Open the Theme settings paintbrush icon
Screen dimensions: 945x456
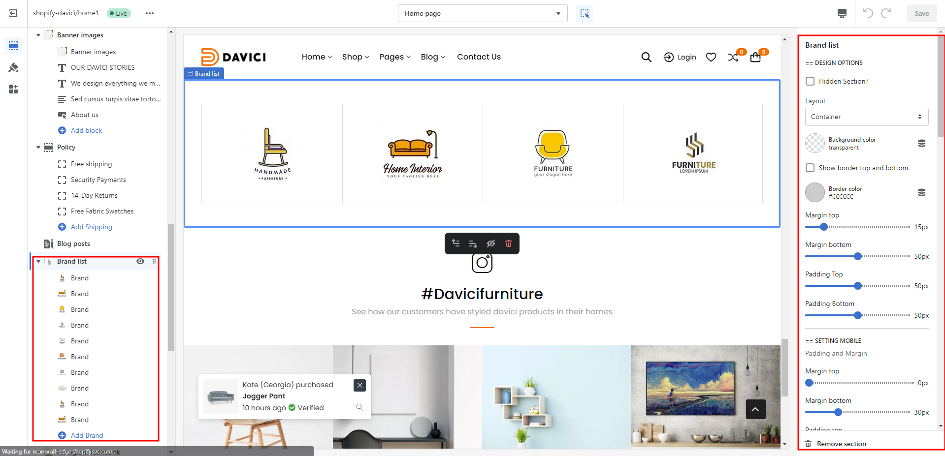(13, 67)
